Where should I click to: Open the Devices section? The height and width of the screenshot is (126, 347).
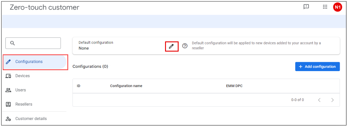23,76
